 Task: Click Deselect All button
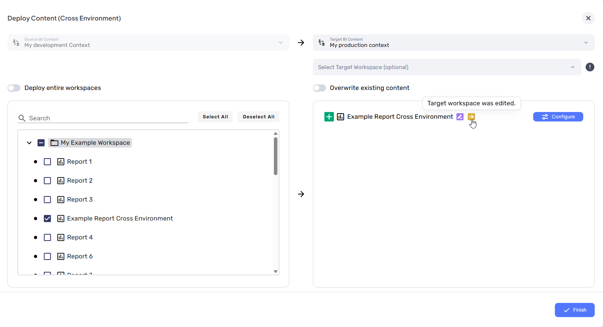[258, 117]
